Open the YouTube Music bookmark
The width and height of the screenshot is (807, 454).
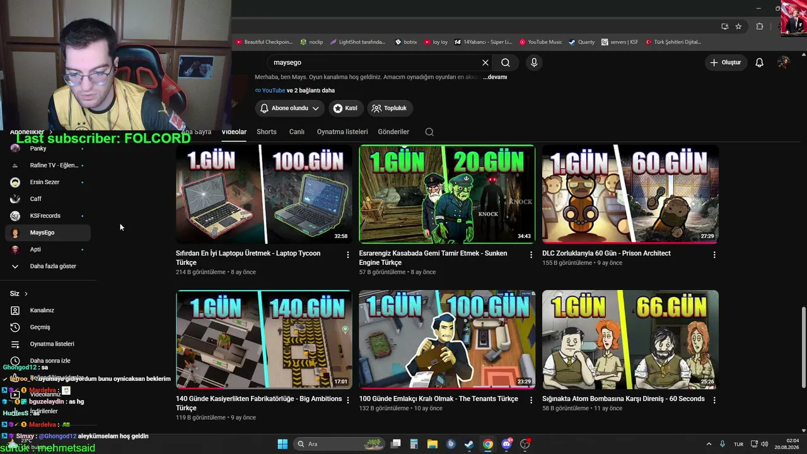[541, 42]
